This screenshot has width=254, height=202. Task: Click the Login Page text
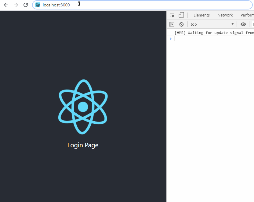click(x=83, y=145)
